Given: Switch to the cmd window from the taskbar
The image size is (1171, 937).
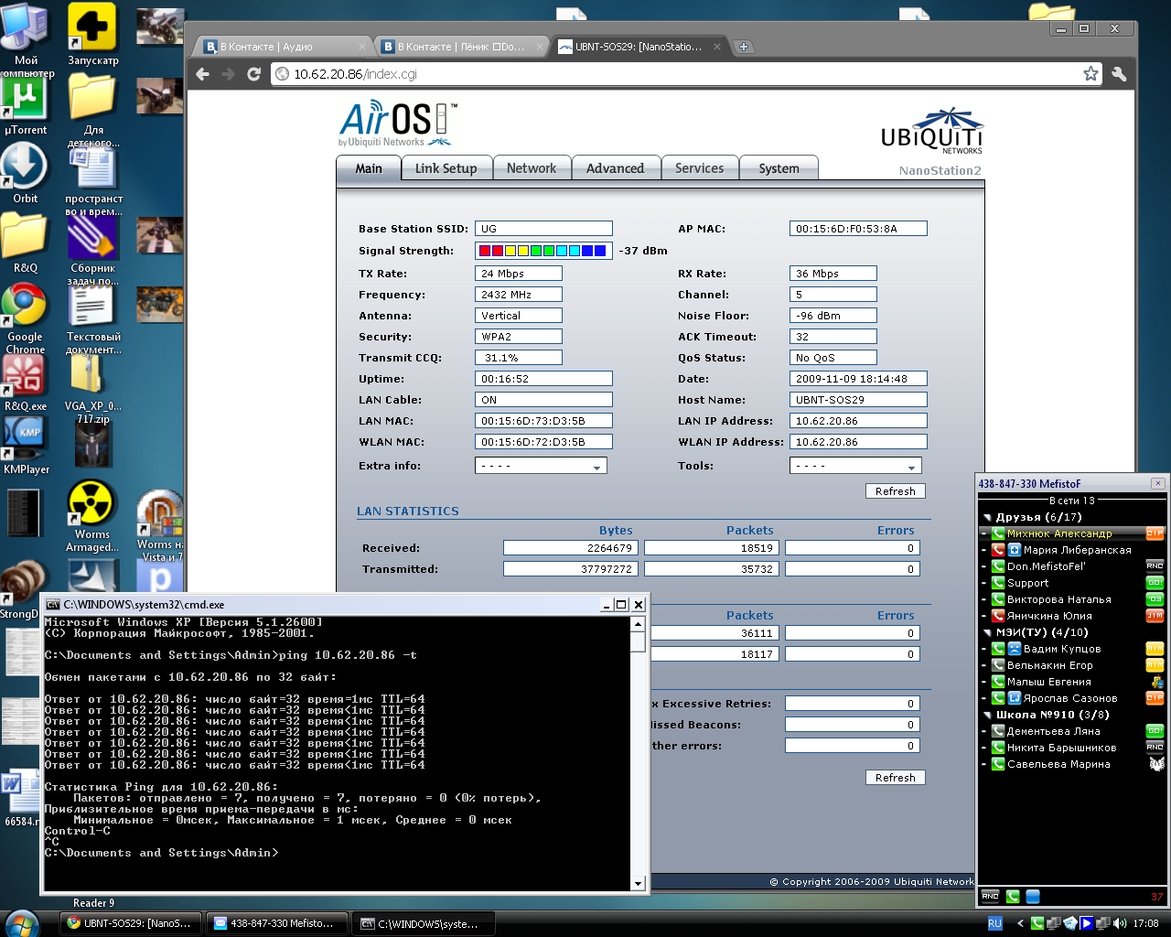Looking at the screenshot, I should pos(424,923).
